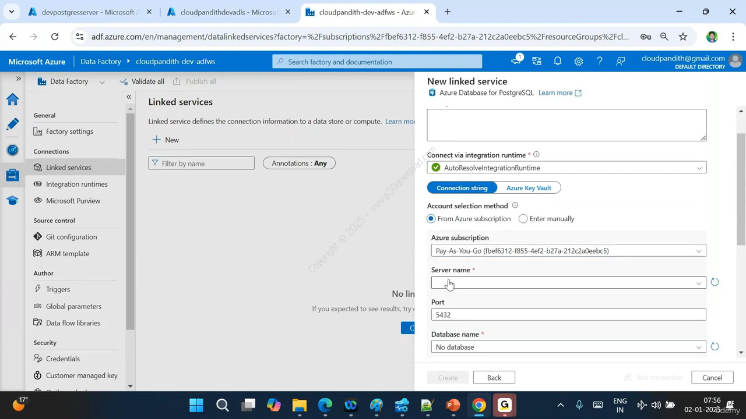
Task: Open the Server name dropdown
Action: (x=568, y=283)
